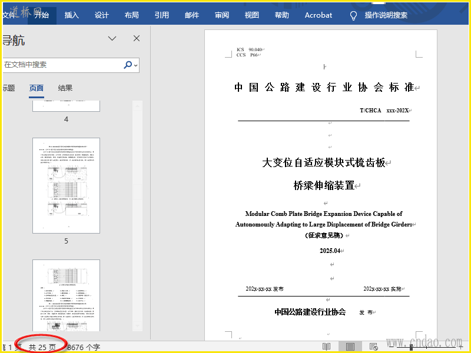Screen dimensions: 471x353
Task: Click the line starting Modular Comb Plate
Action: 323,214
